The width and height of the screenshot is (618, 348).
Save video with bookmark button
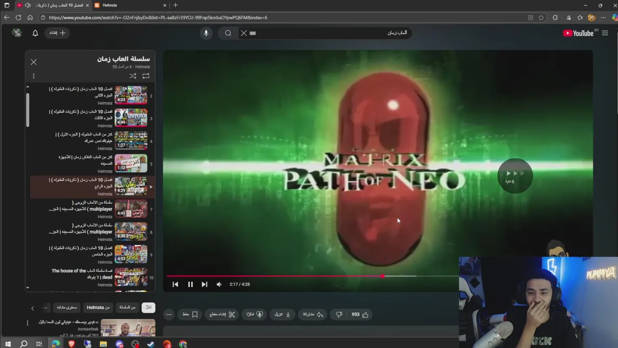tap(190, 314)
